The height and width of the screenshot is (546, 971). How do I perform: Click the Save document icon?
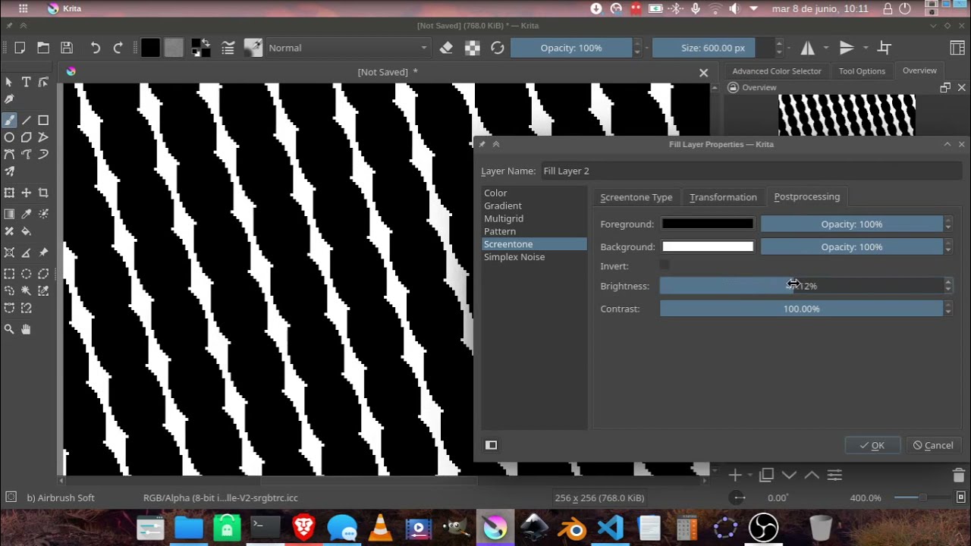(x=67, y=48)
